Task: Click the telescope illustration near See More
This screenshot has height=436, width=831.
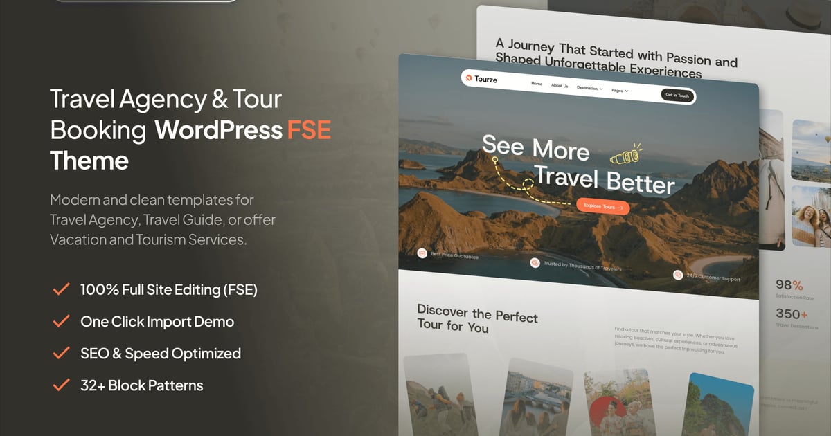Action: pos(625,154)
